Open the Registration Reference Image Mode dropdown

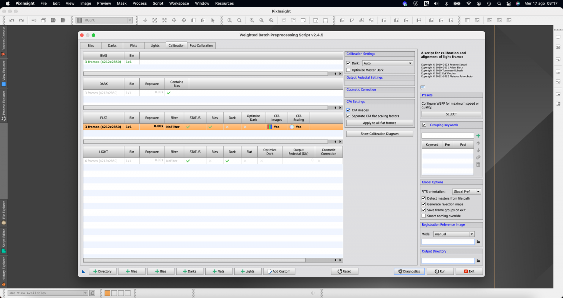pyautogui.click(x=454, y=234)
